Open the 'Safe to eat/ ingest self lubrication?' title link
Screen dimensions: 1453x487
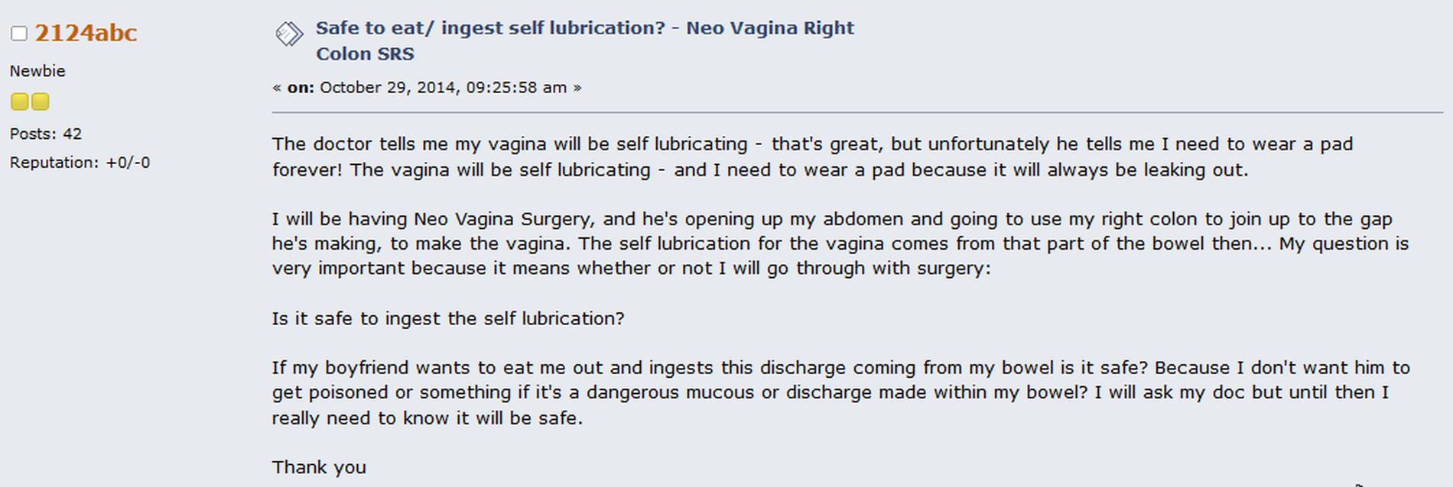[585, 40]
